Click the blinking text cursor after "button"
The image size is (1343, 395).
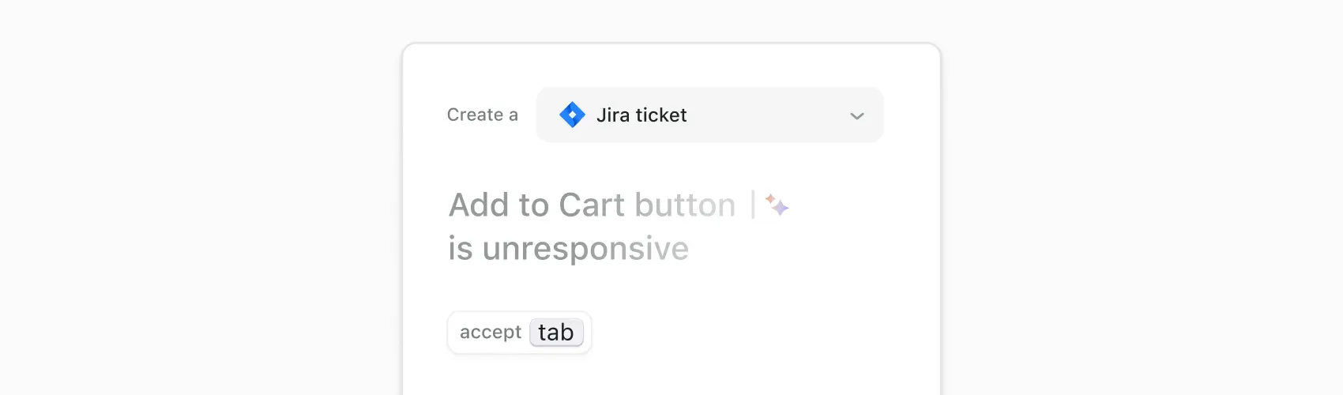point(753,205)
